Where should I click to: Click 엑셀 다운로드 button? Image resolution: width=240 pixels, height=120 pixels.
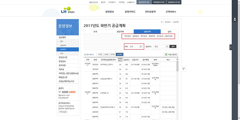171,54
